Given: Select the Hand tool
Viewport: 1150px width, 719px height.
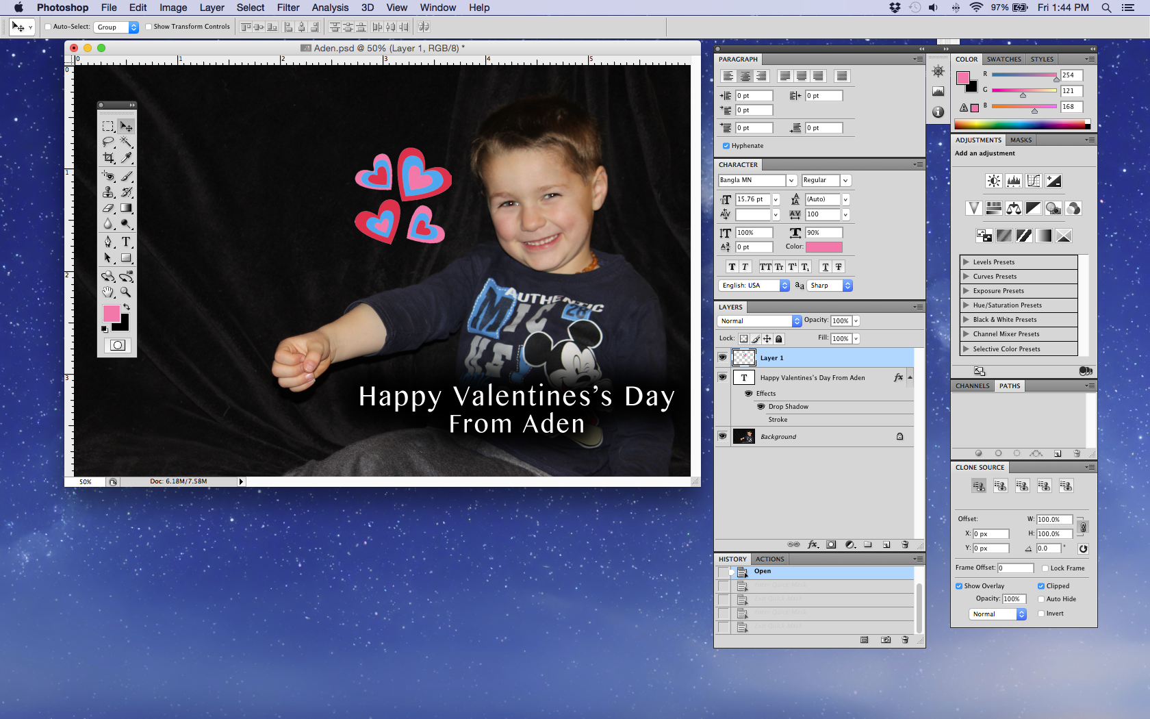Looking at the screenshot, I should tap(108, 292).
